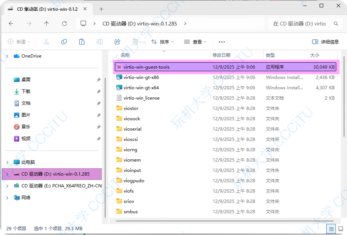Click the horizontal scrollbar in file list
The height and width of the screenshot is (235, 347).
pyautogui.click(x=222, y=221)
